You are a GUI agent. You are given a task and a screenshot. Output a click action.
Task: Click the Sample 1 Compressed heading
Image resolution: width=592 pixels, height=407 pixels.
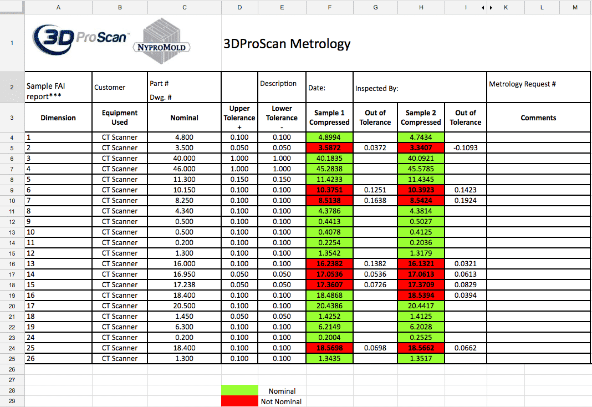pyautogui.click(x=330, y=118)
